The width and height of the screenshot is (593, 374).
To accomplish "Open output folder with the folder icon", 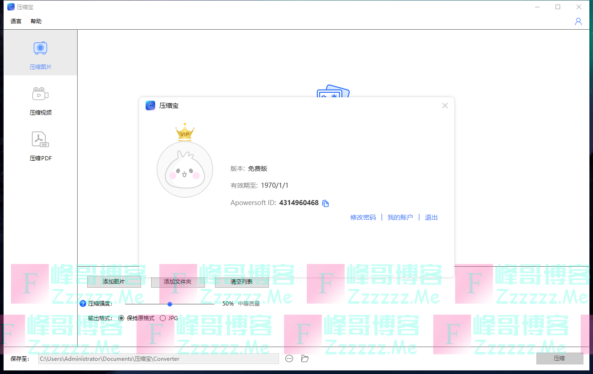I will tap(305, 359).
